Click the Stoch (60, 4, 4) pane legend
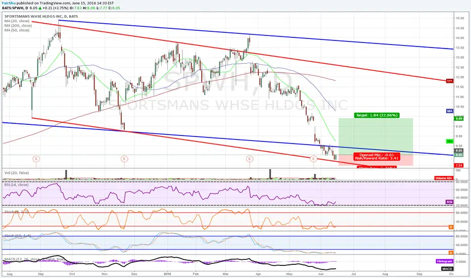Image resolution: width=471 pixels, height=278 pixels. pos(17,236)
